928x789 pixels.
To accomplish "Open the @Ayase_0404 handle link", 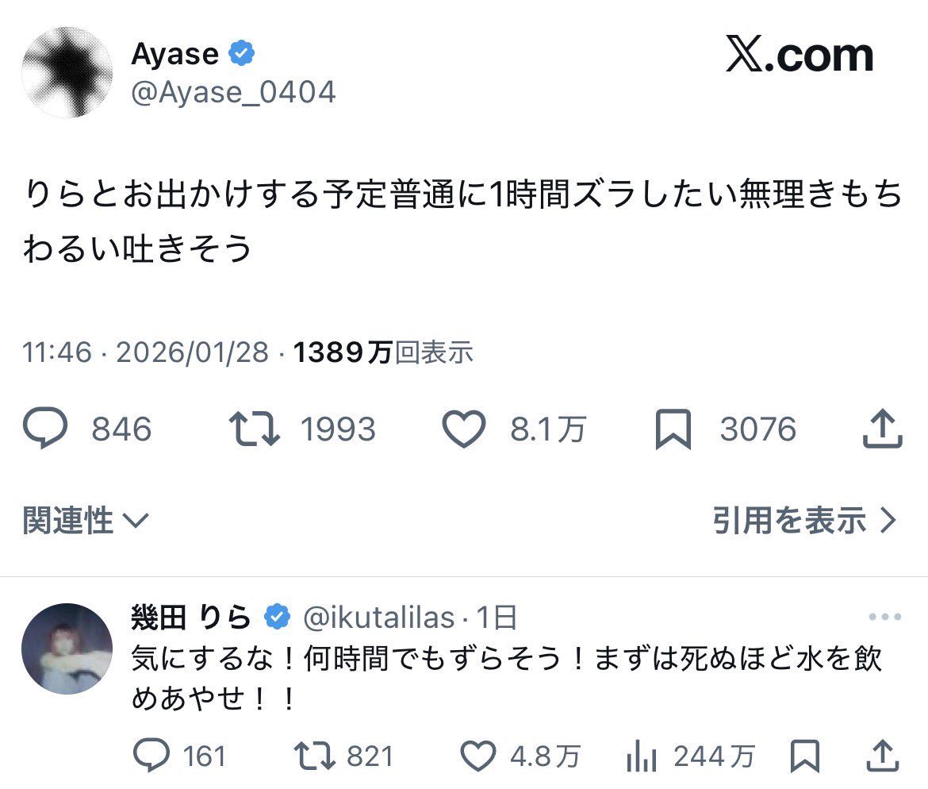I will [x=233, y=93].
